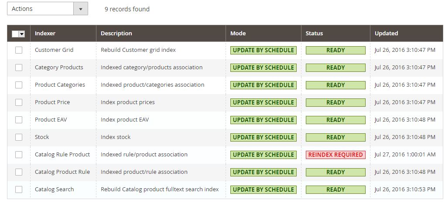Click the Updated column header
Screen dimensions: 445x203
pyautogui.click(x=386, y=34)
